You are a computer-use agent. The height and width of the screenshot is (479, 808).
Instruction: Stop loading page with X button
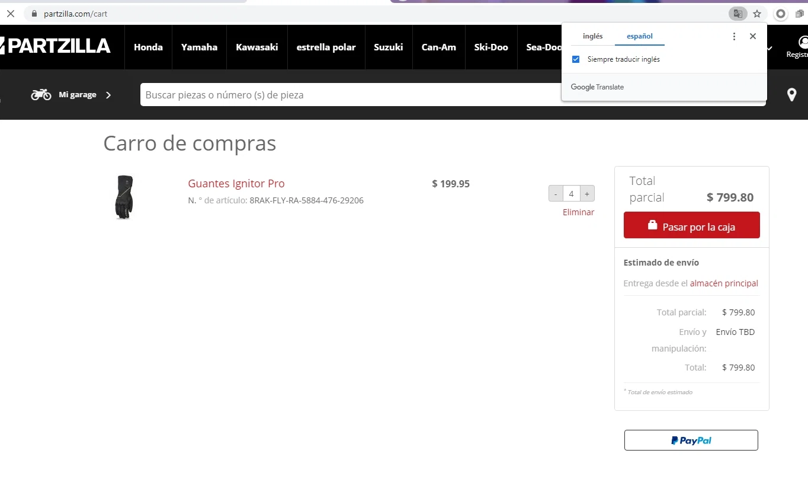10,13
